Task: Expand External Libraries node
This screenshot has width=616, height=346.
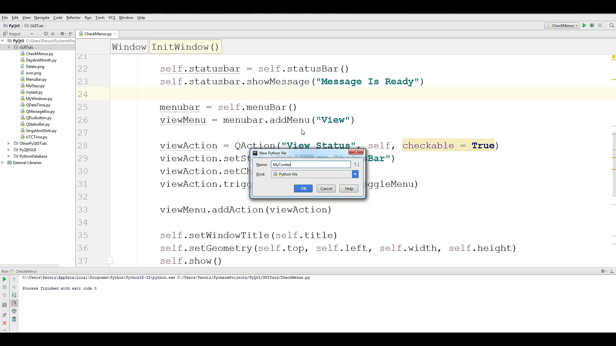Action: tap(3, 163)
